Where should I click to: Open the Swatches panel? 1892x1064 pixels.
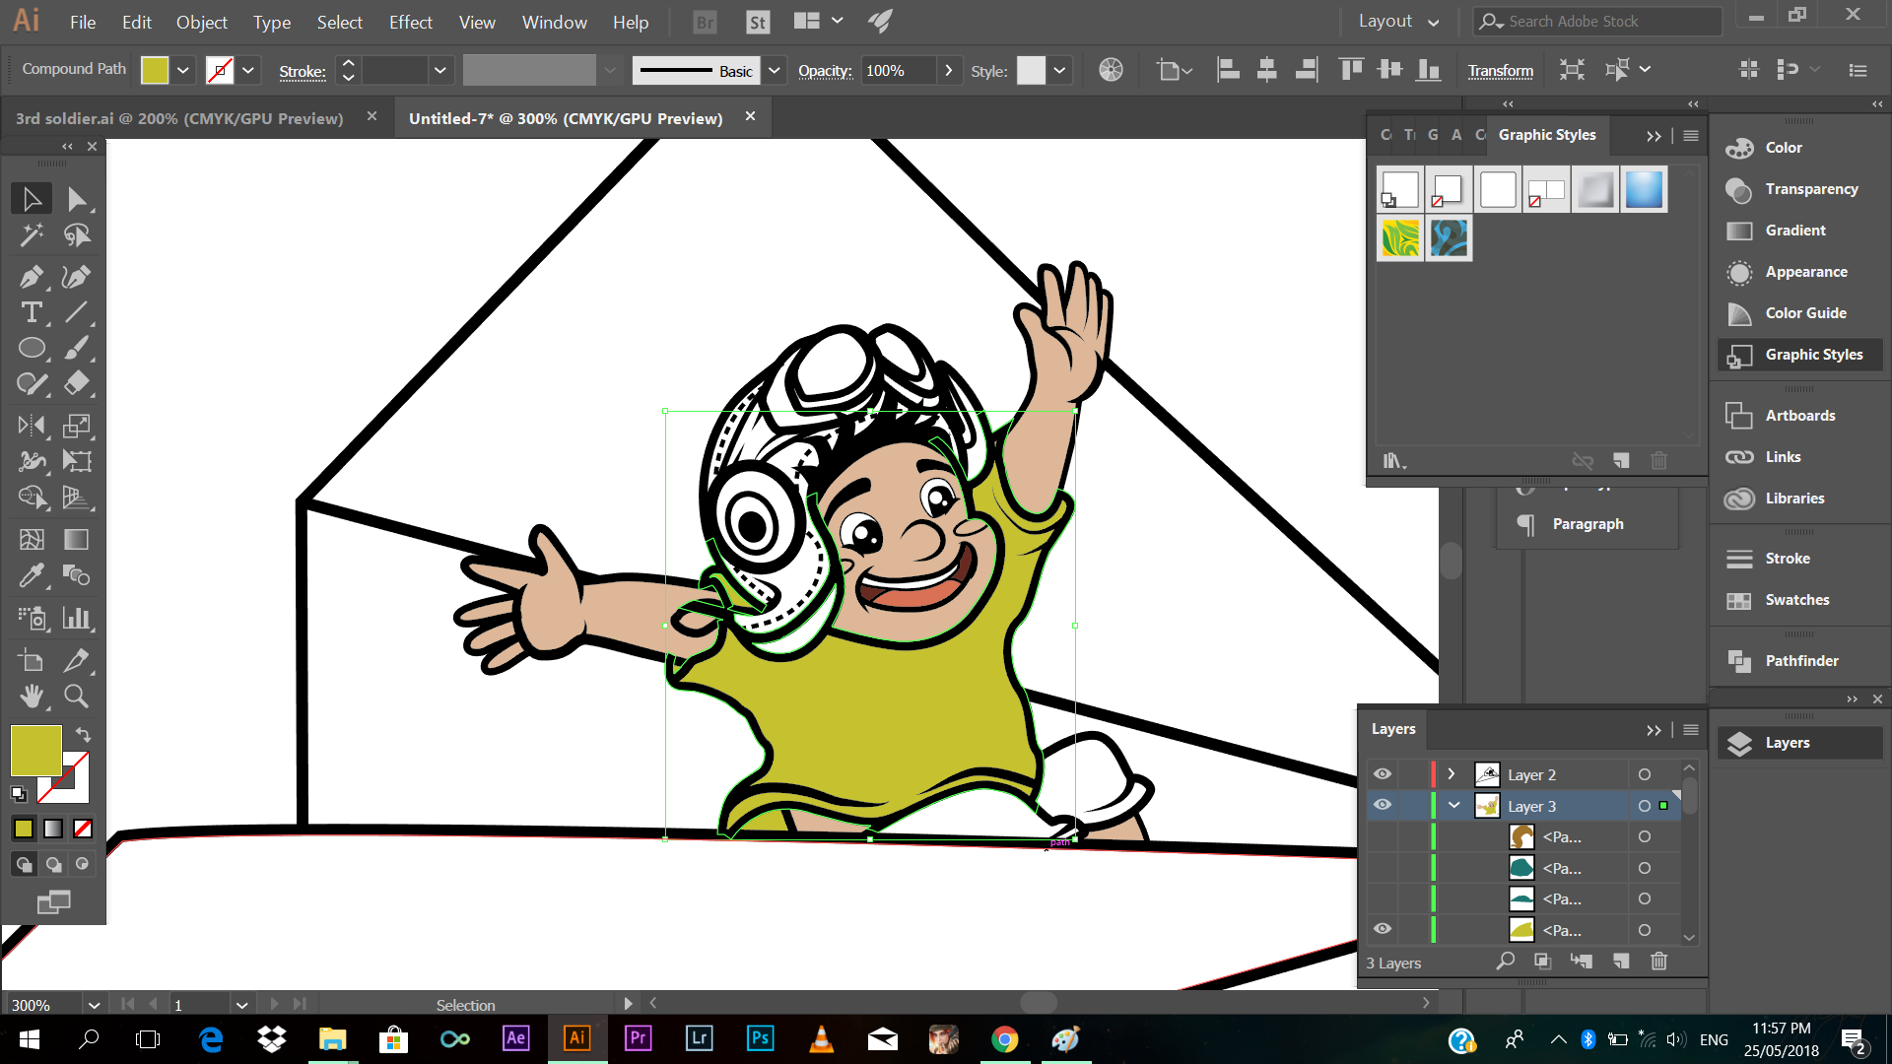pyautogui.click(x=1799, y=599)
